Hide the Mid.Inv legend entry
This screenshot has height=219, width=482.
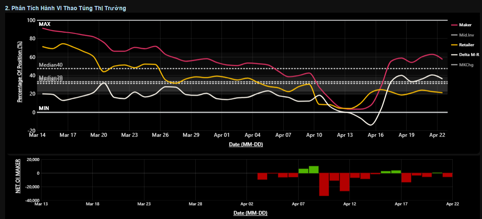pyautogui.click(x=466, y=35)
